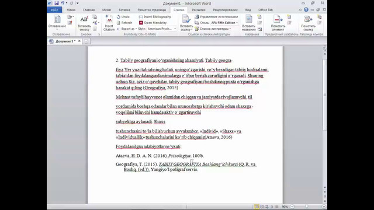The image size is (374, 210).
Task: Click the blue Help question mark icon
Action: pyautogui.click(x=306, y=10)
